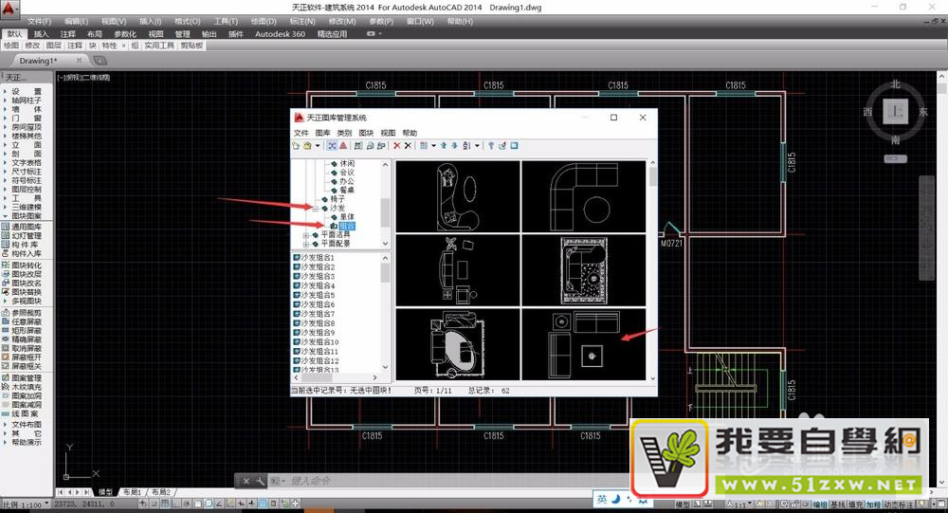948x513 pixels.
Task: Switch to 布局1 layout tab
Action: click(x=132, y=492)
